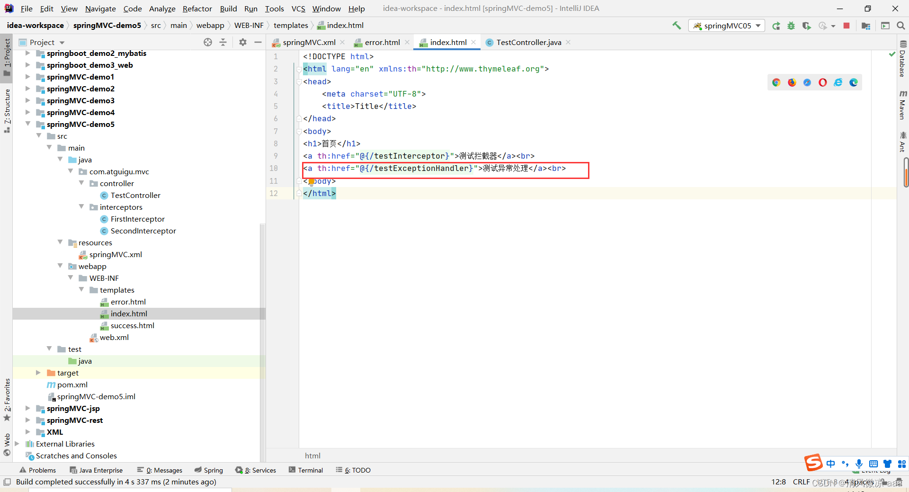Click the Sogou input method logo
The width and height of the screenshot is (909, 492).
tap(813, 462)
